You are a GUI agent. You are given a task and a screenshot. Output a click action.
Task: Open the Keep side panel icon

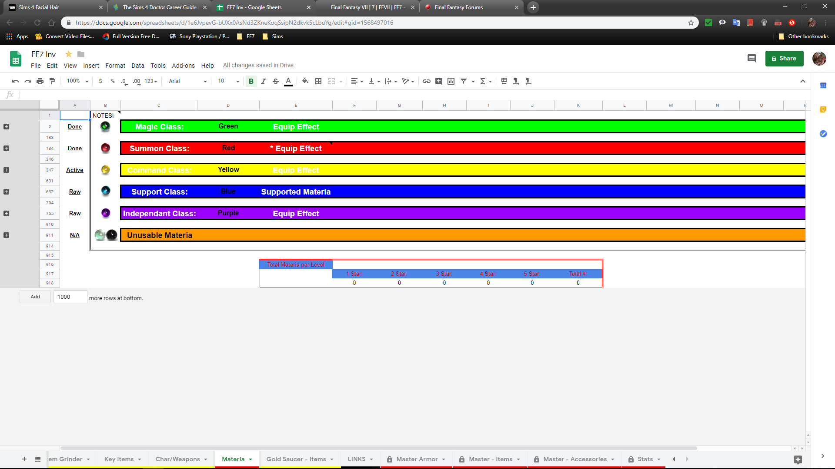pos(823,109)
